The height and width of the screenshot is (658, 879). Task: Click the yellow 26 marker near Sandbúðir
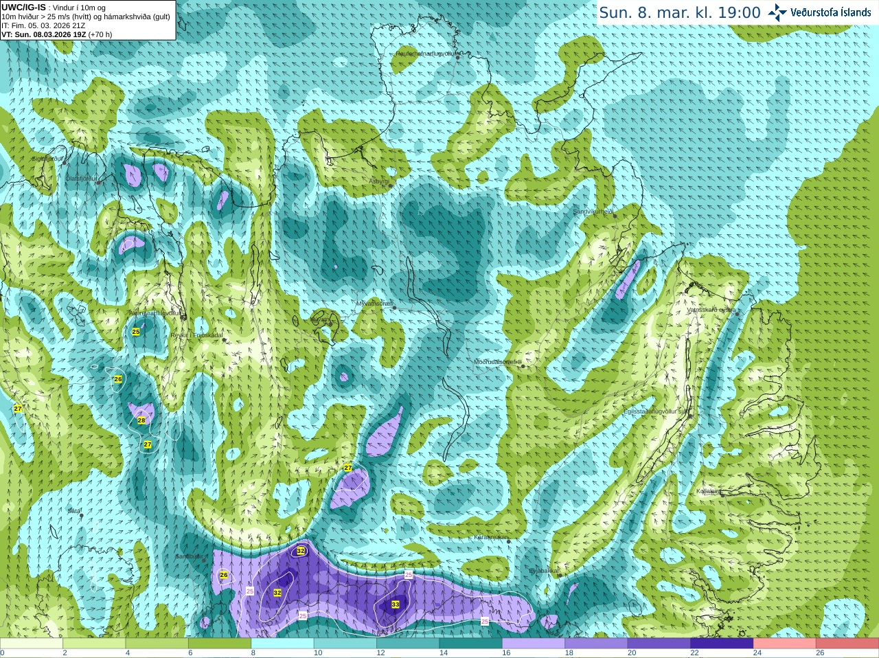pyautogui.click(x=223, y=575)
